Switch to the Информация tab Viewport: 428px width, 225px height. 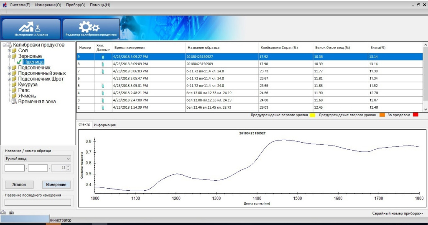(x=104, y=125)
